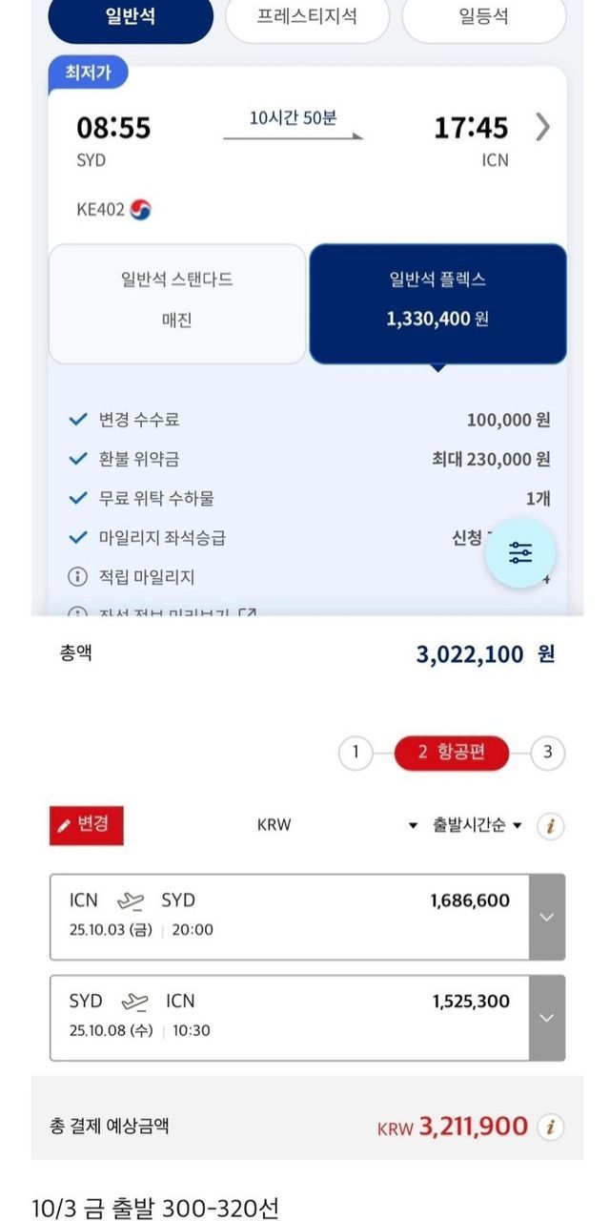Click the plane icon between SYD and ICN
This screenshot has height=1221, width=610.
coord(134,1002)
